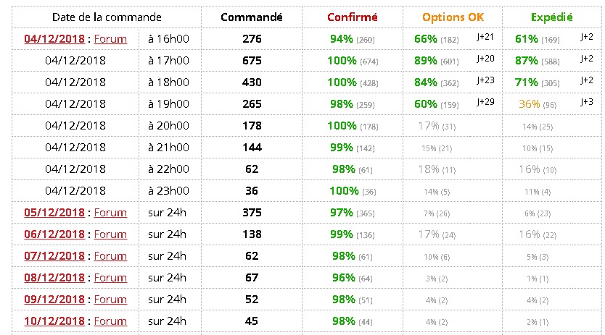
Task: Open the 05/12/2018 date link
Action: (54, 213)
